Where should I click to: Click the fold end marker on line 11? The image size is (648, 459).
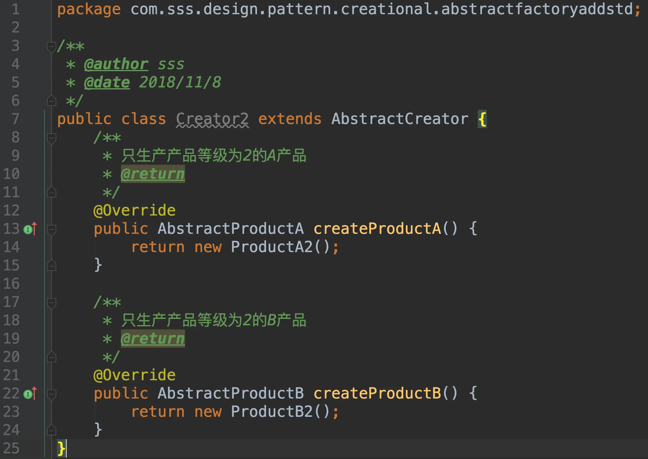click(x=51, y=192)
